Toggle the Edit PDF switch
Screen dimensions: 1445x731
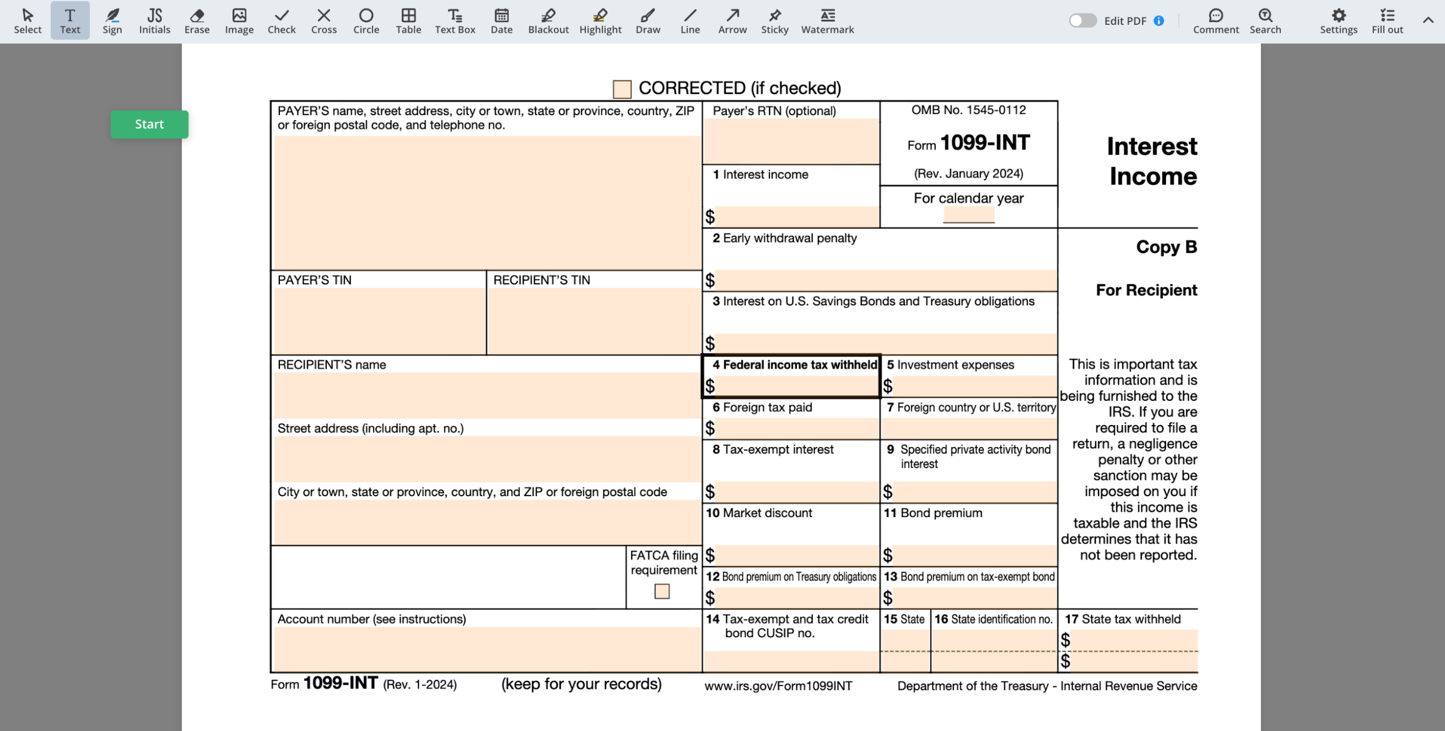1083,21
